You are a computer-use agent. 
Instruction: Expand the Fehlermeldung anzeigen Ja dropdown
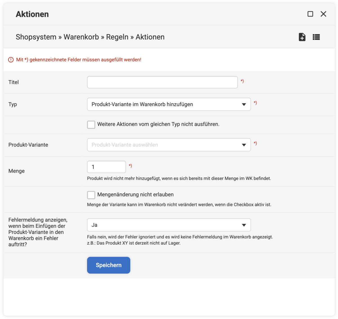[169, 225]
